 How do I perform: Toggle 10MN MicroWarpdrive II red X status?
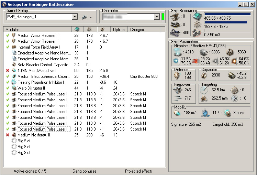[8, 71]
